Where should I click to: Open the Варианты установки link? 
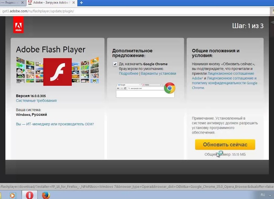[x=159, y=74]
